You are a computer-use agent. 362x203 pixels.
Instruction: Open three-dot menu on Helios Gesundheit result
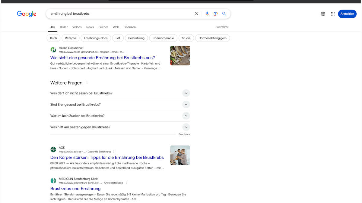pos(127,52)
